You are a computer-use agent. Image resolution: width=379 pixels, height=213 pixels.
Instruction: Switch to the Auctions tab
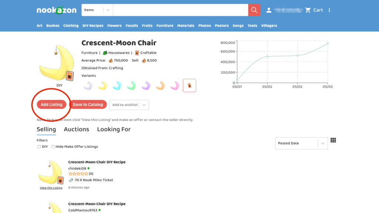(76, 129)
